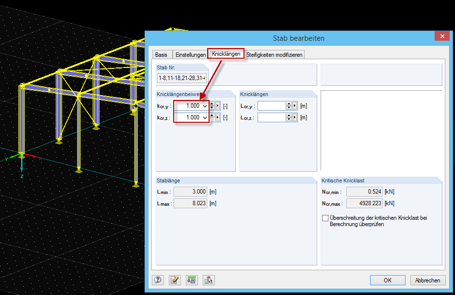Cancel the dialog via Abbrechen
The width and height of the screenshot is (455, 295).
427,280
